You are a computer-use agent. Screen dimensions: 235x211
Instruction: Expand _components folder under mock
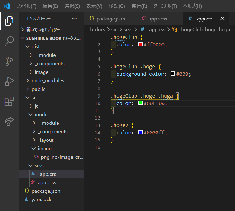51,132
